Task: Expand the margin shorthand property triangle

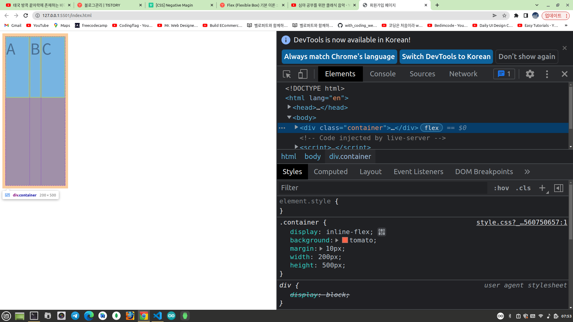Action: pos(321,249)
